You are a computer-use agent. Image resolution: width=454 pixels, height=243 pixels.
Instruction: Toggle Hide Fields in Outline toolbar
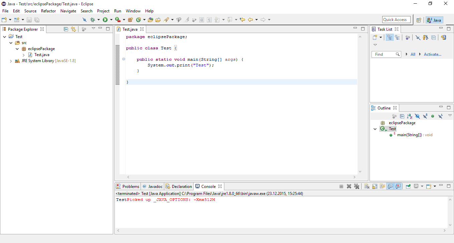coord(417,116)
